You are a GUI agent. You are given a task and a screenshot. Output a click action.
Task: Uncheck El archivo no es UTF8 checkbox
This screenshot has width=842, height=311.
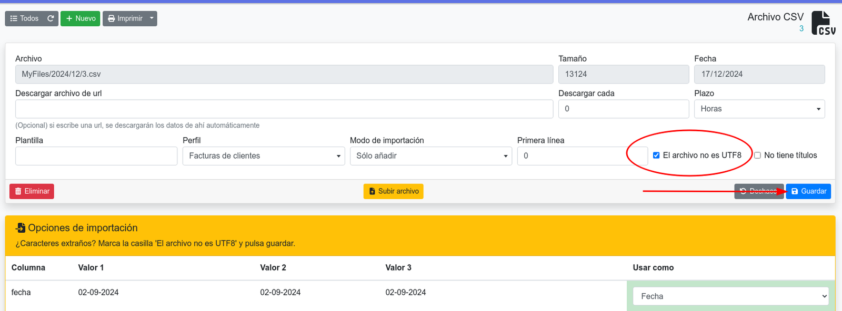click(x=656, y=155)
